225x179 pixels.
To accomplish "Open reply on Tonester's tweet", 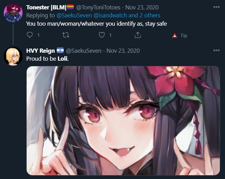I will click(30, 35).
